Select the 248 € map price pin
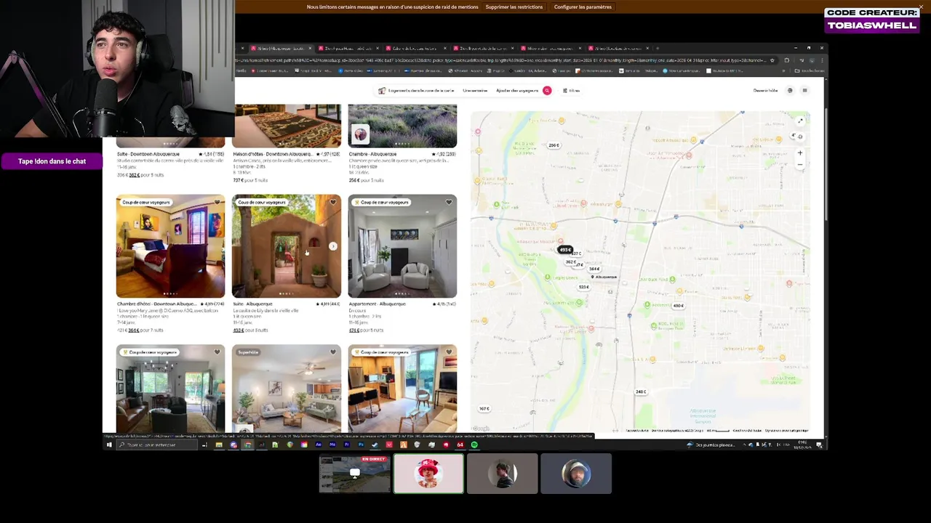Viewport: 931px width, 523px height. [x=641, y=392]
